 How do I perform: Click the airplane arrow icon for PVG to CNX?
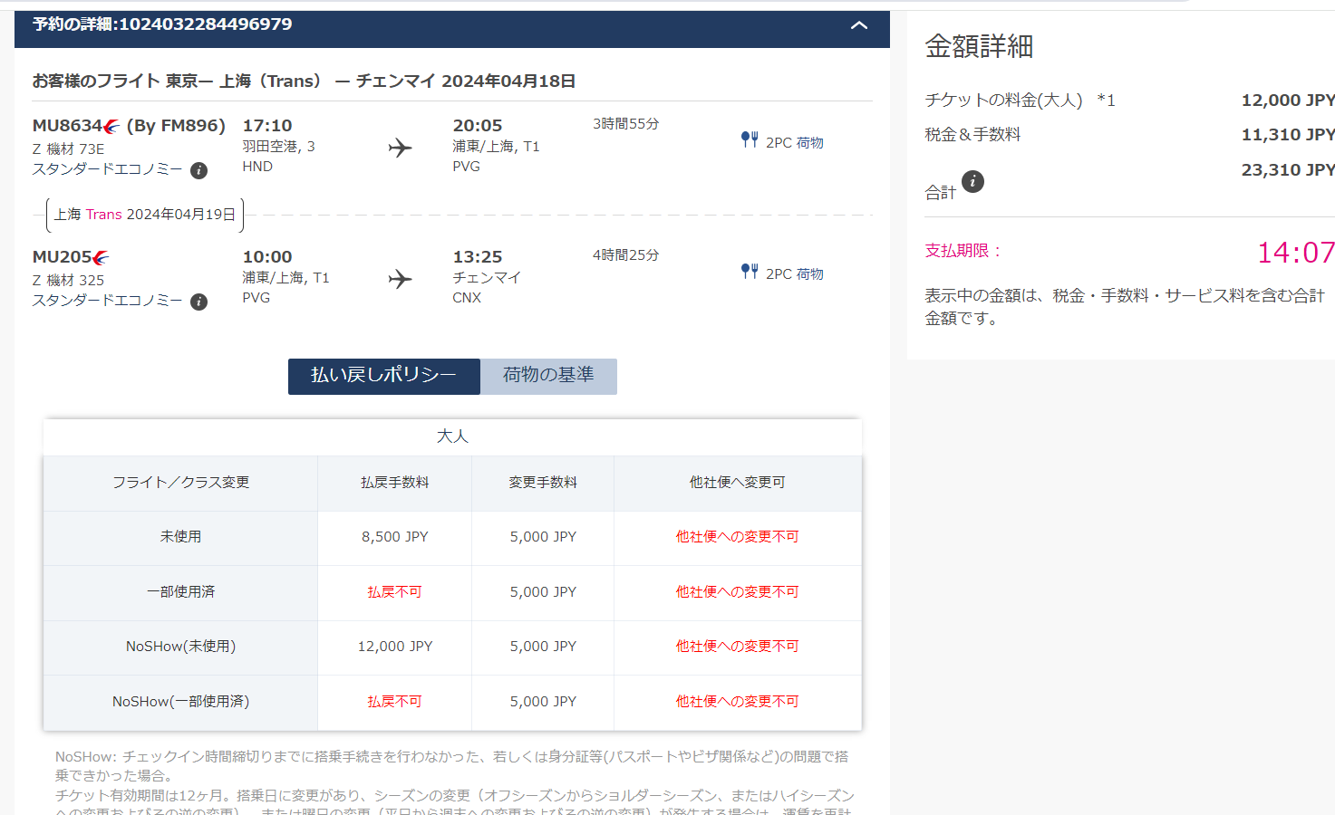pos(400,279)
